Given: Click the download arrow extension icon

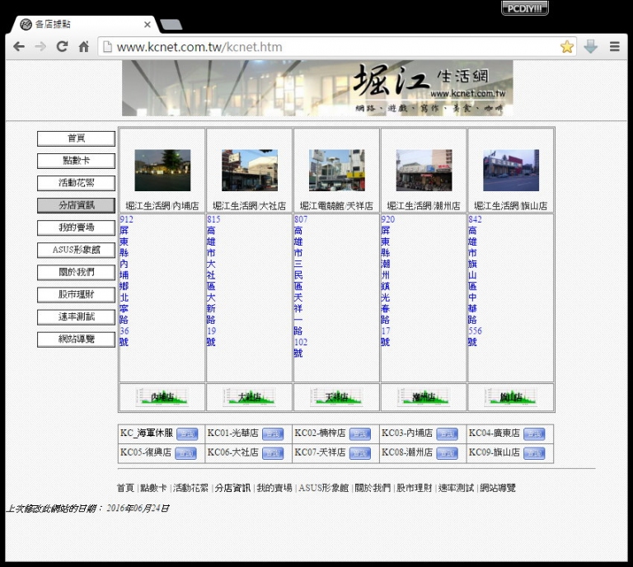Looking at the screenshot, I should click(590, 47).
